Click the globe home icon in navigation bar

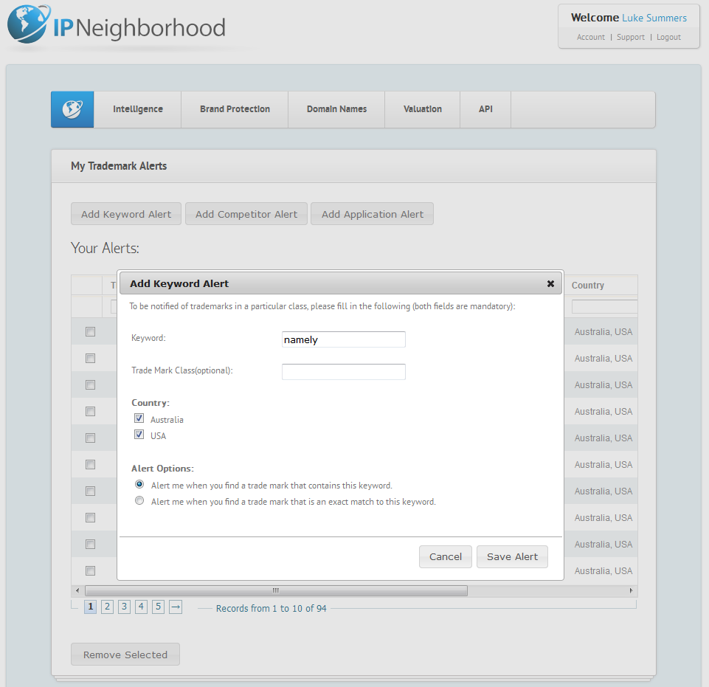[72, 109]
